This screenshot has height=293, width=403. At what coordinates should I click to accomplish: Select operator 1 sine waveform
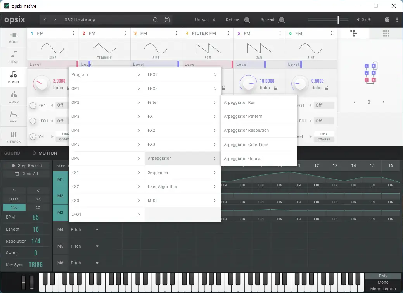(x=53, y=50)
